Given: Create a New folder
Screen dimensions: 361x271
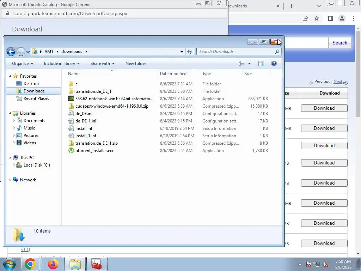Looking at the screenshot, I should coord(136,64).
